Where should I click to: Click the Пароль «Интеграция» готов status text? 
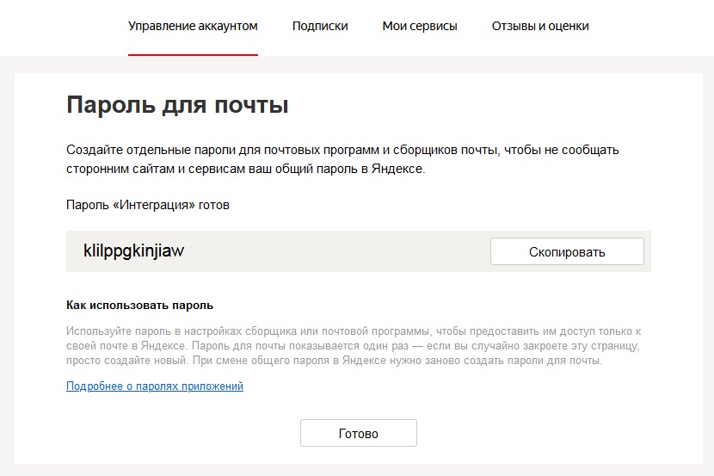tap(148, 205)
